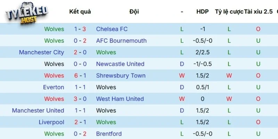Click on Shrewsbury Town team

pos(121,76)
